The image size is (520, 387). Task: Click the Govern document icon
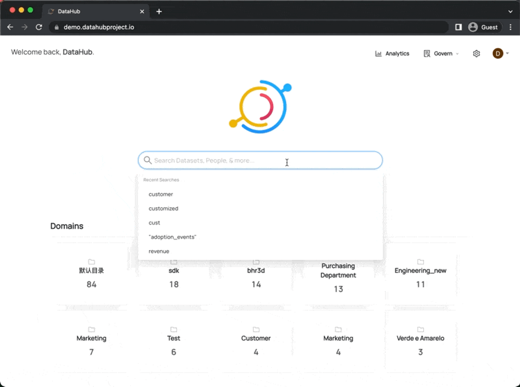click(x=427, y=54)
